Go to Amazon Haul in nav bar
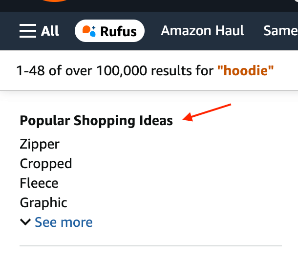Viewport: 298px width, 262px height. [202, 31]
